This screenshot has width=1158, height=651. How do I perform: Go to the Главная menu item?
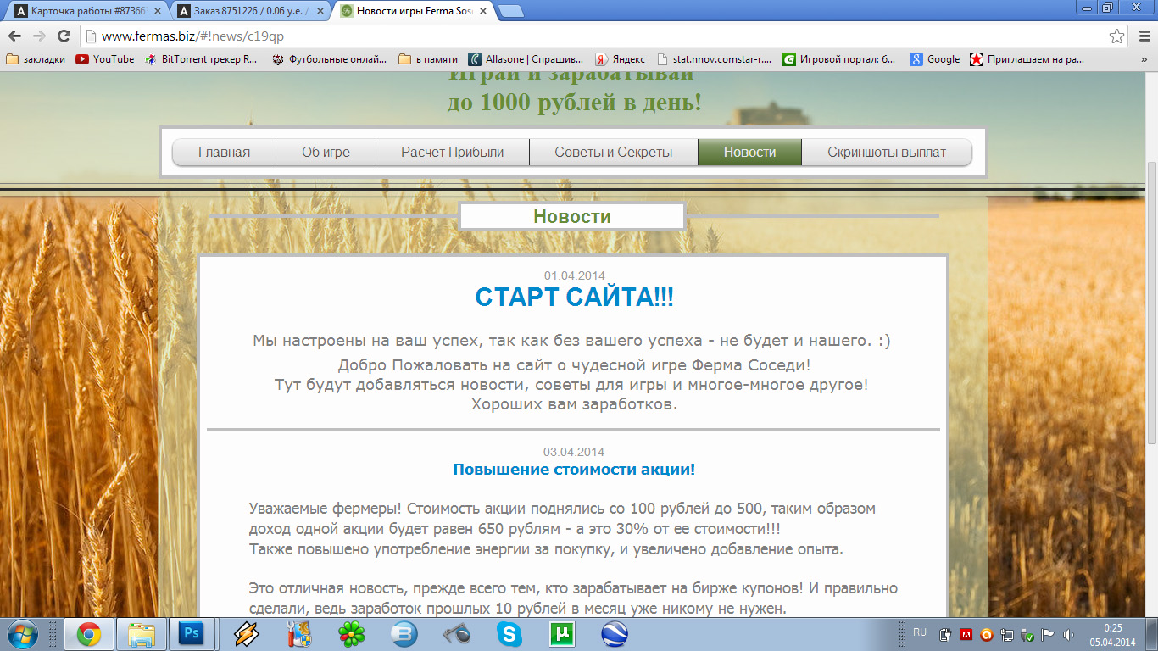pos(224,153)
